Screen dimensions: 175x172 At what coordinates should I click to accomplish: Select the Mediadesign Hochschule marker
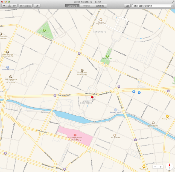[x=7, y=52]
